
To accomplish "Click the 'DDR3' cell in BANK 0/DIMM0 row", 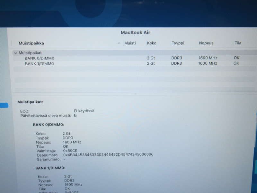I will (176, 58).
